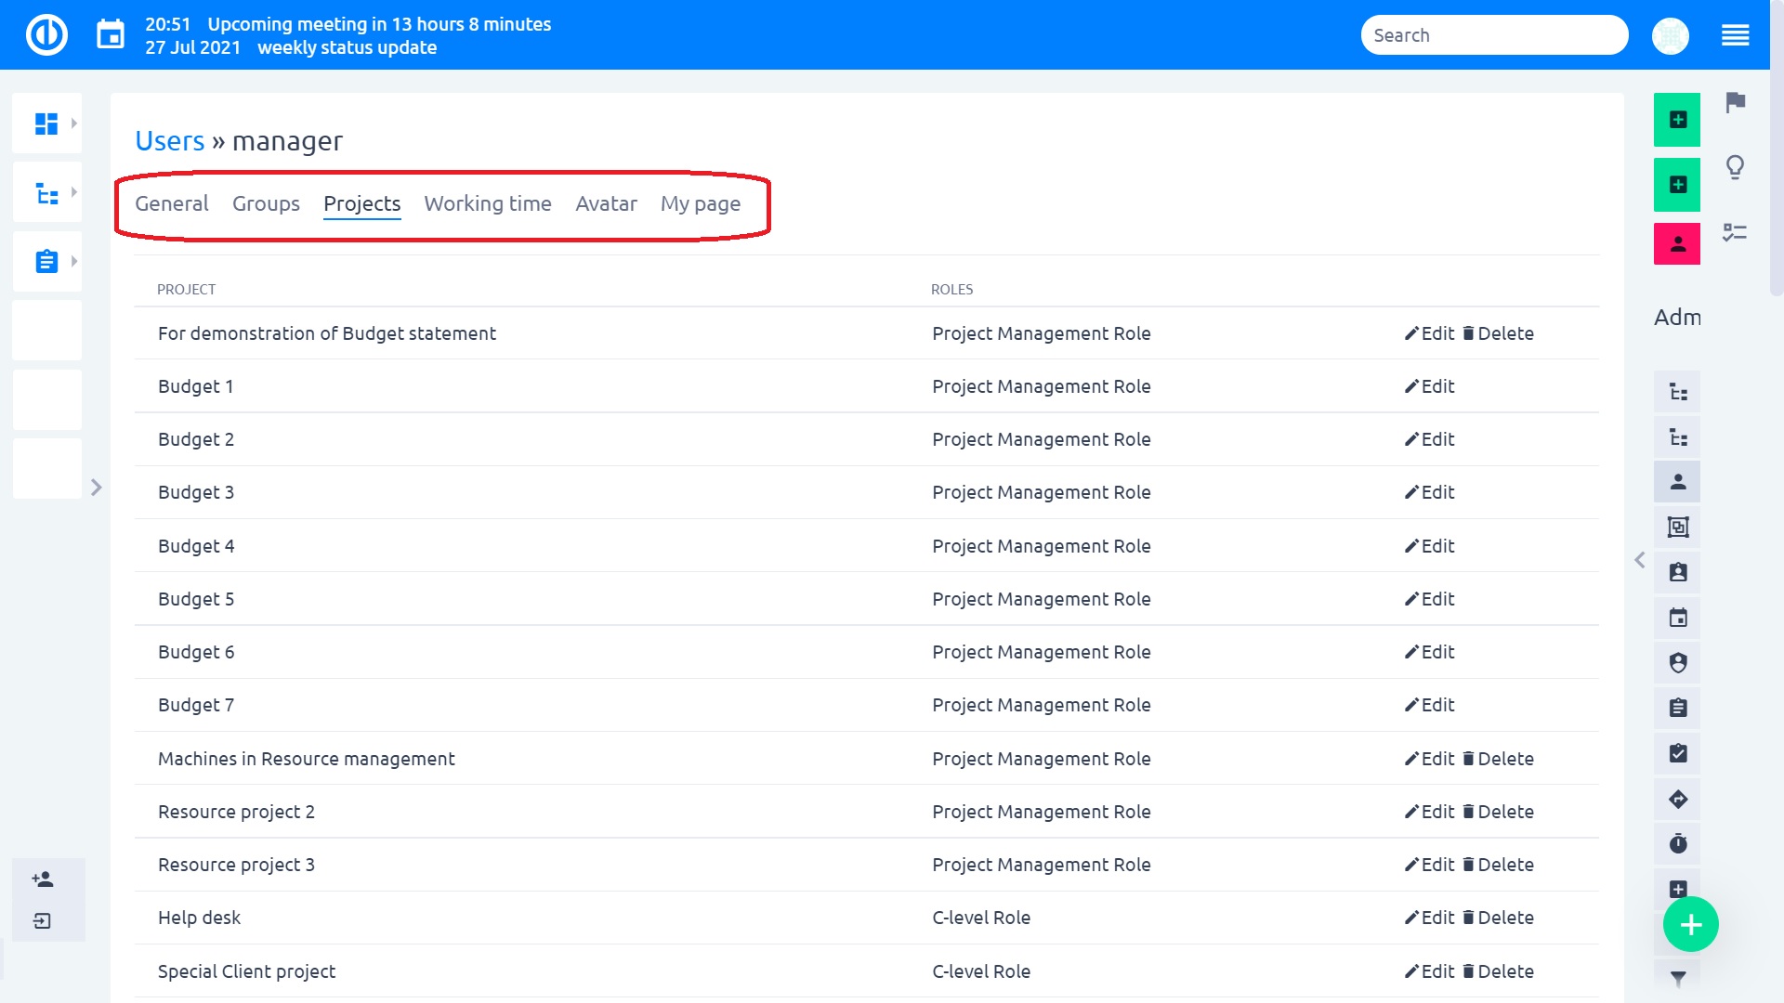Screen dimensions: 1784x1003
Task: Click the shield user icon in admin list
Action: pyautogui.click(x=1677, y=663)
